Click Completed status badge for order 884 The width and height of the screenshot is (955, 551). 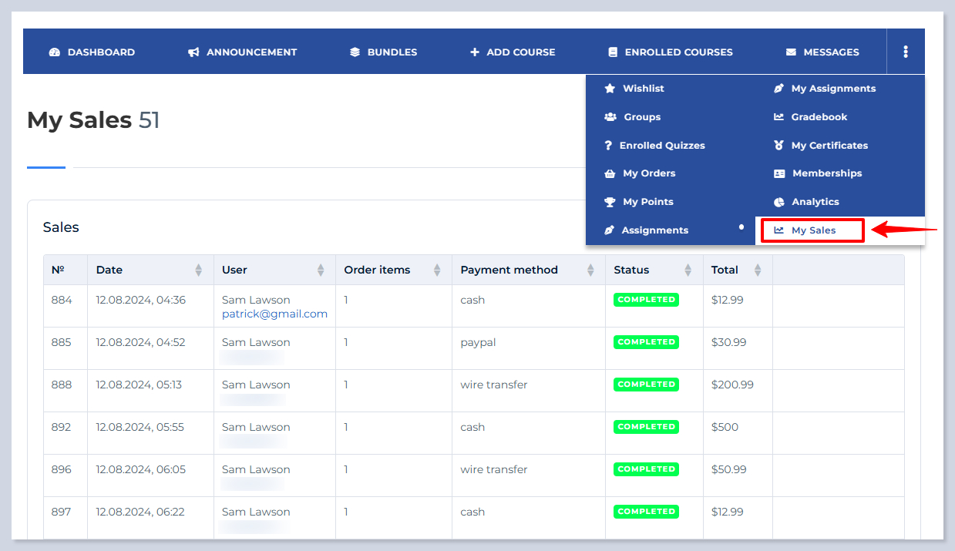coord(646,300)
